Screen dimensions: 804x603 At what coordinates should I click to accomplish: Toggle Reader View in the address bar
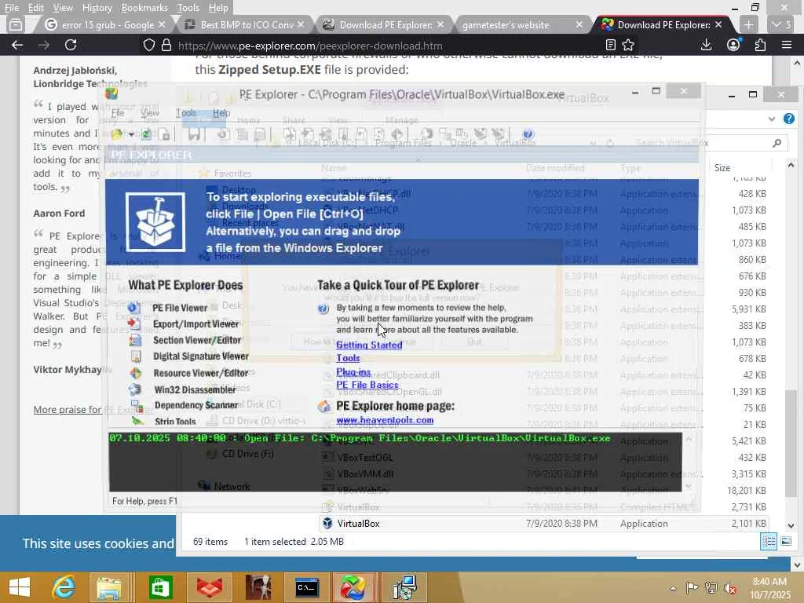coord(610,45)
